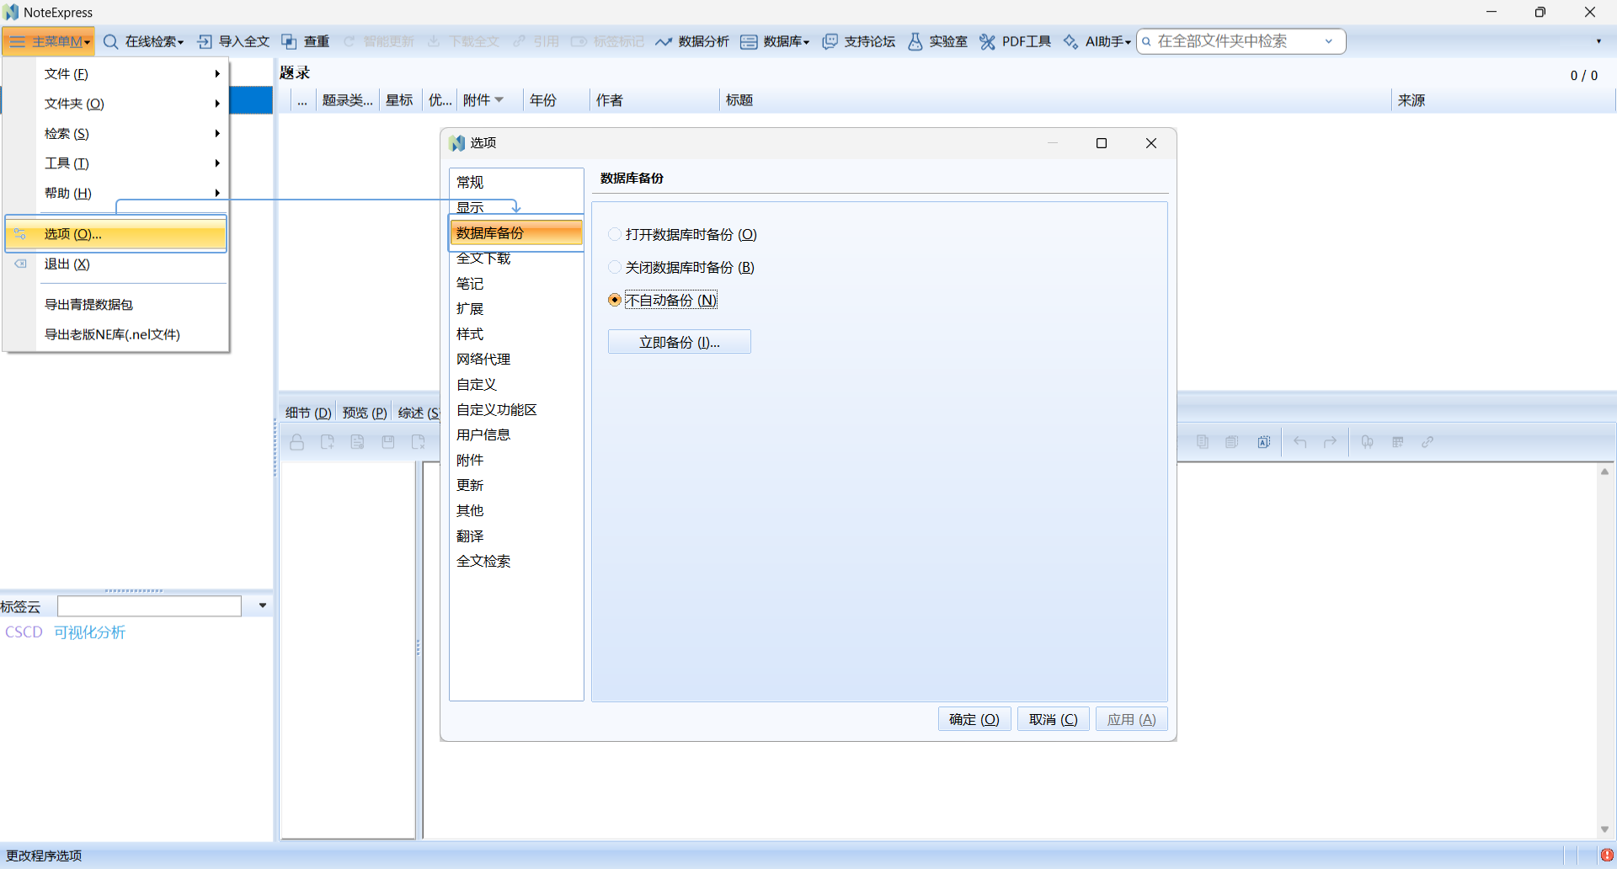Open the 支持论坛 support forum icon

point(830,41)
